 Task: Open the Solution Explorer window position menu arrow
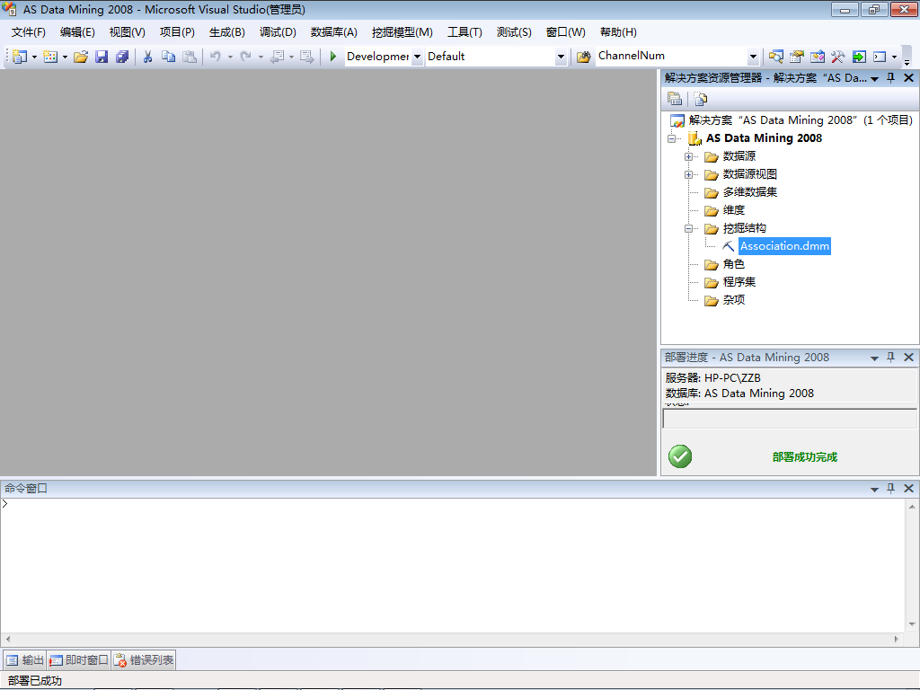pyautogui.click(x=874, y=79)
